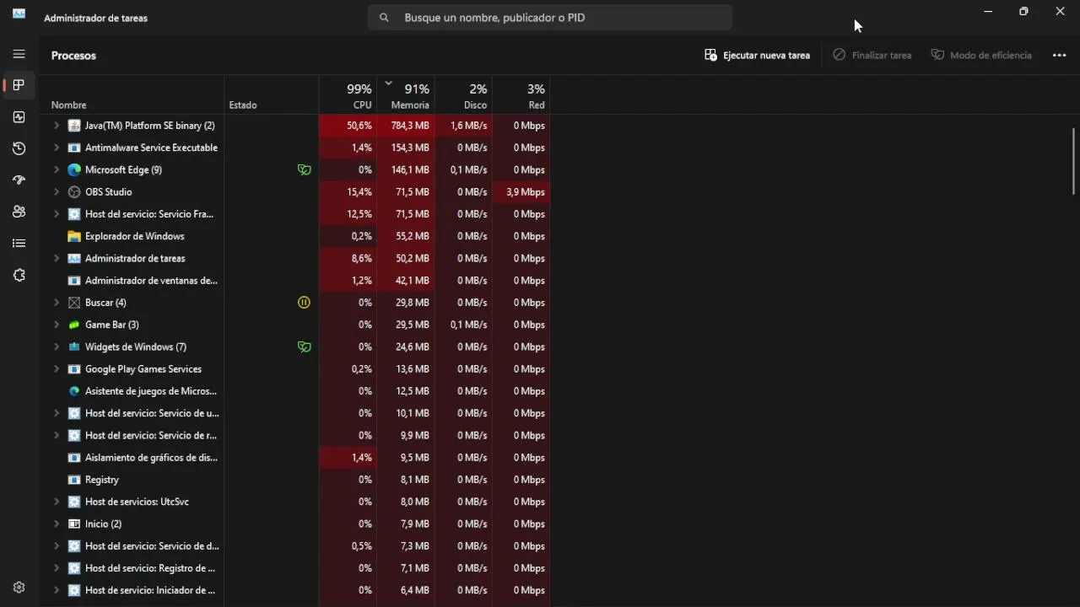This screenshot has width=1080, height=607.
Task: Click the Finalizar tarea button
Action: click(872, 55)
